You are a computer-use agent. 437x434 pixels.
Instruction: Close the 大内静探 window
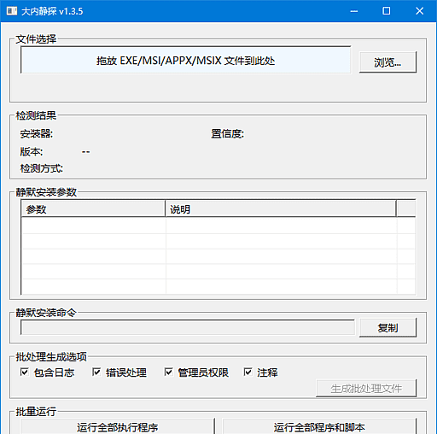(x=419, y=11)
